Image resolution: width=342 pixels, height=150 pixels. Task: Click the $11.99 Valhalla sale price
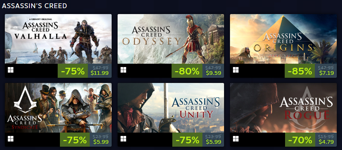pos(100,73)
